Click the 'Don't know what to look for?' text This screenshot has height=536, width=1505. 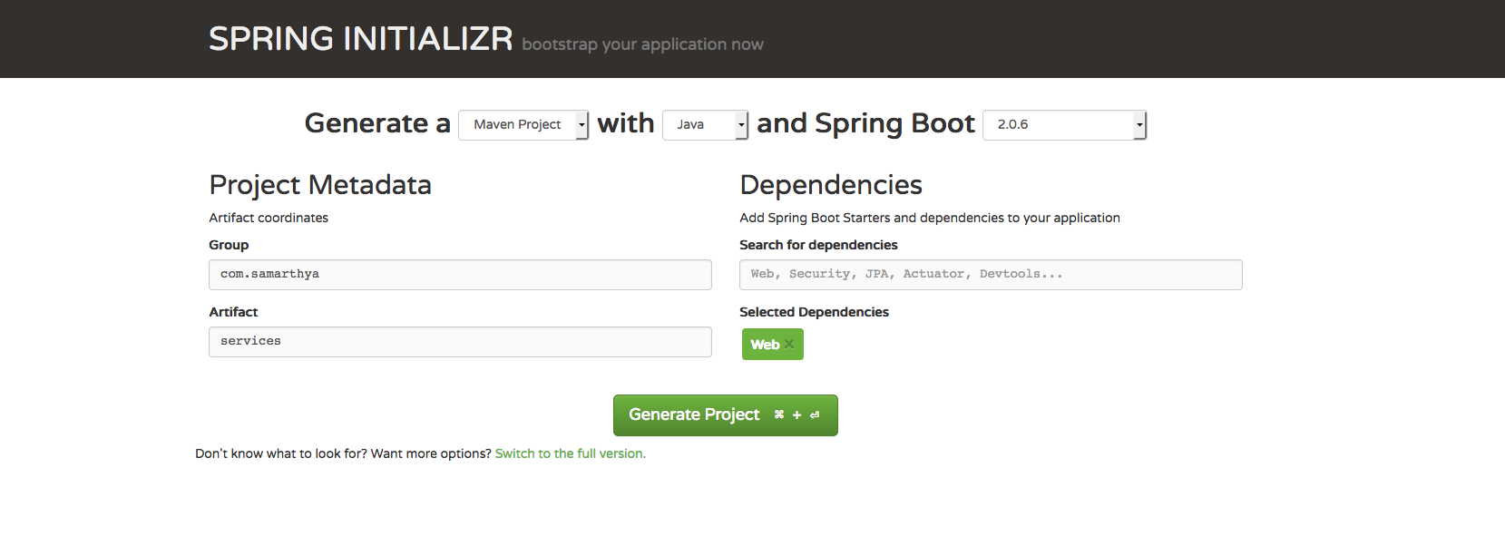[x=281, y=453]
